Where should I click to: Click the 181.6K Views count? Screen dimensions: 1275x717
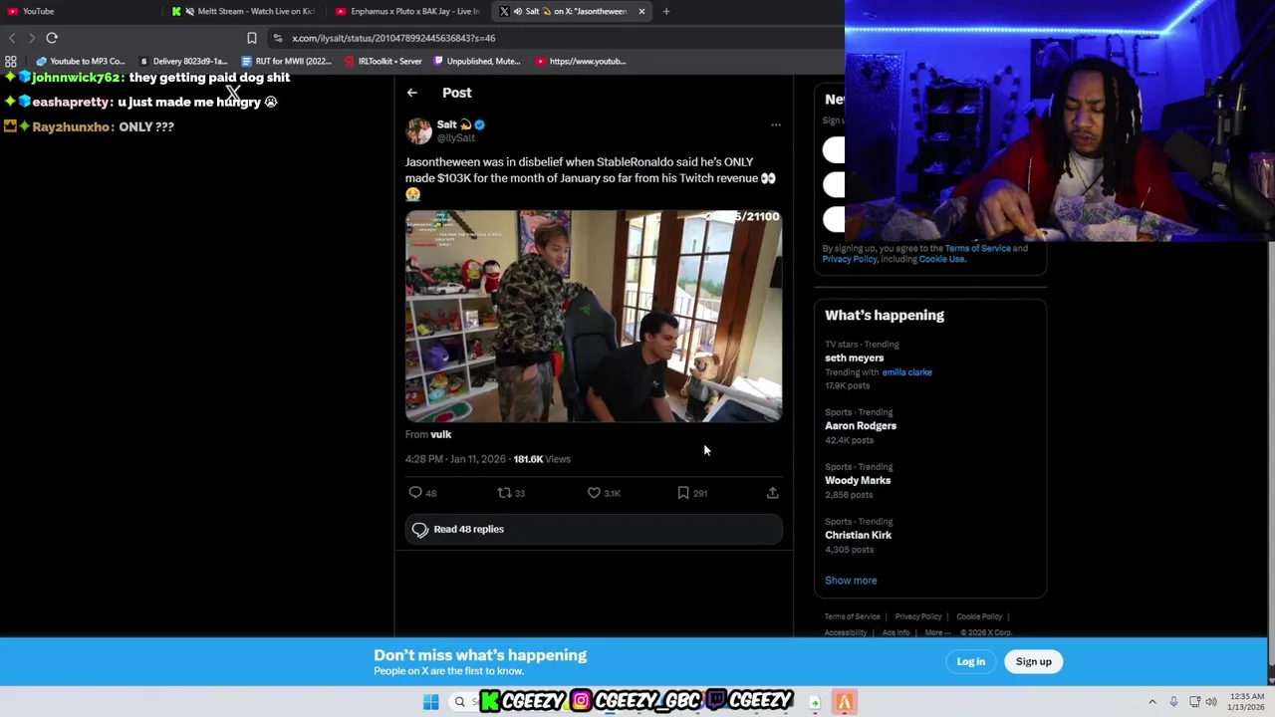(x=542, y=459)
